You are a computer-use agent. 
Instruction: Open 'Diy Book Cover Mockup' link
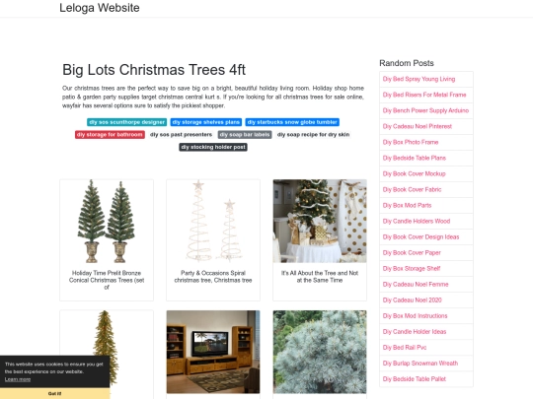pos(414,173)
